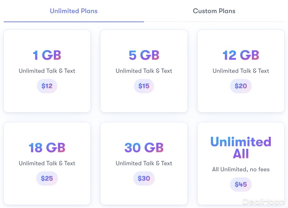Select the $12 price button
The image size is (288, 208).
tap(47, 86)
